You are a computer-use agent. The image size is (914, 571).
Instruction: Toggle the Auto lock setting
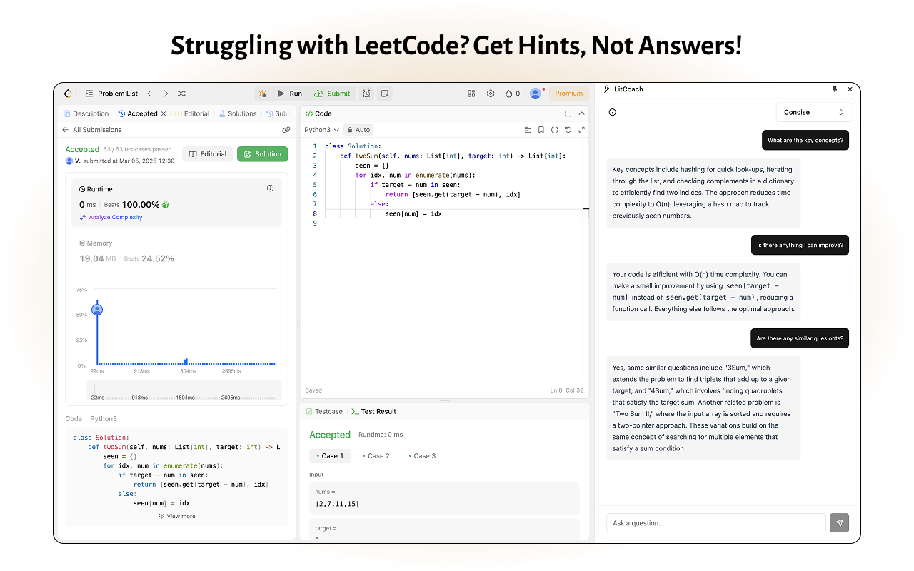(x=358, y=130)
